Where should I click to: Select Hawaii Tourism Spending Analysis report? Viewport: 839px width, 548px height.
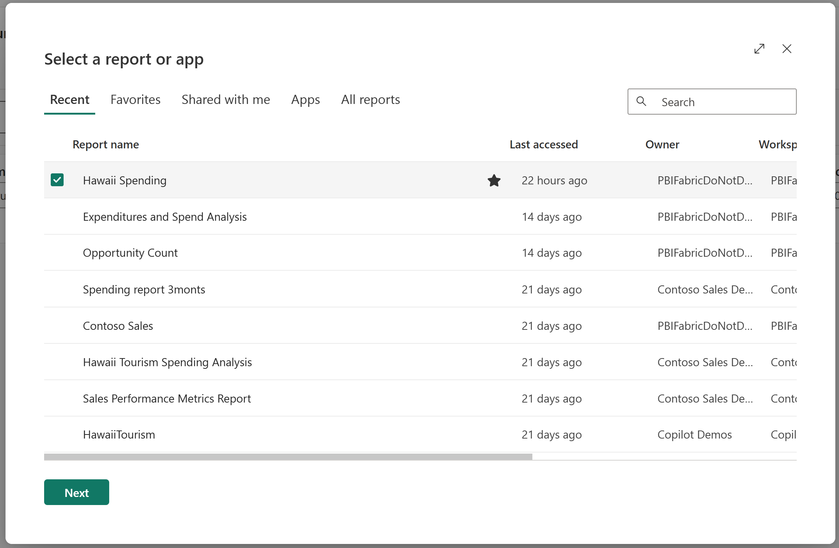(167, 362)
